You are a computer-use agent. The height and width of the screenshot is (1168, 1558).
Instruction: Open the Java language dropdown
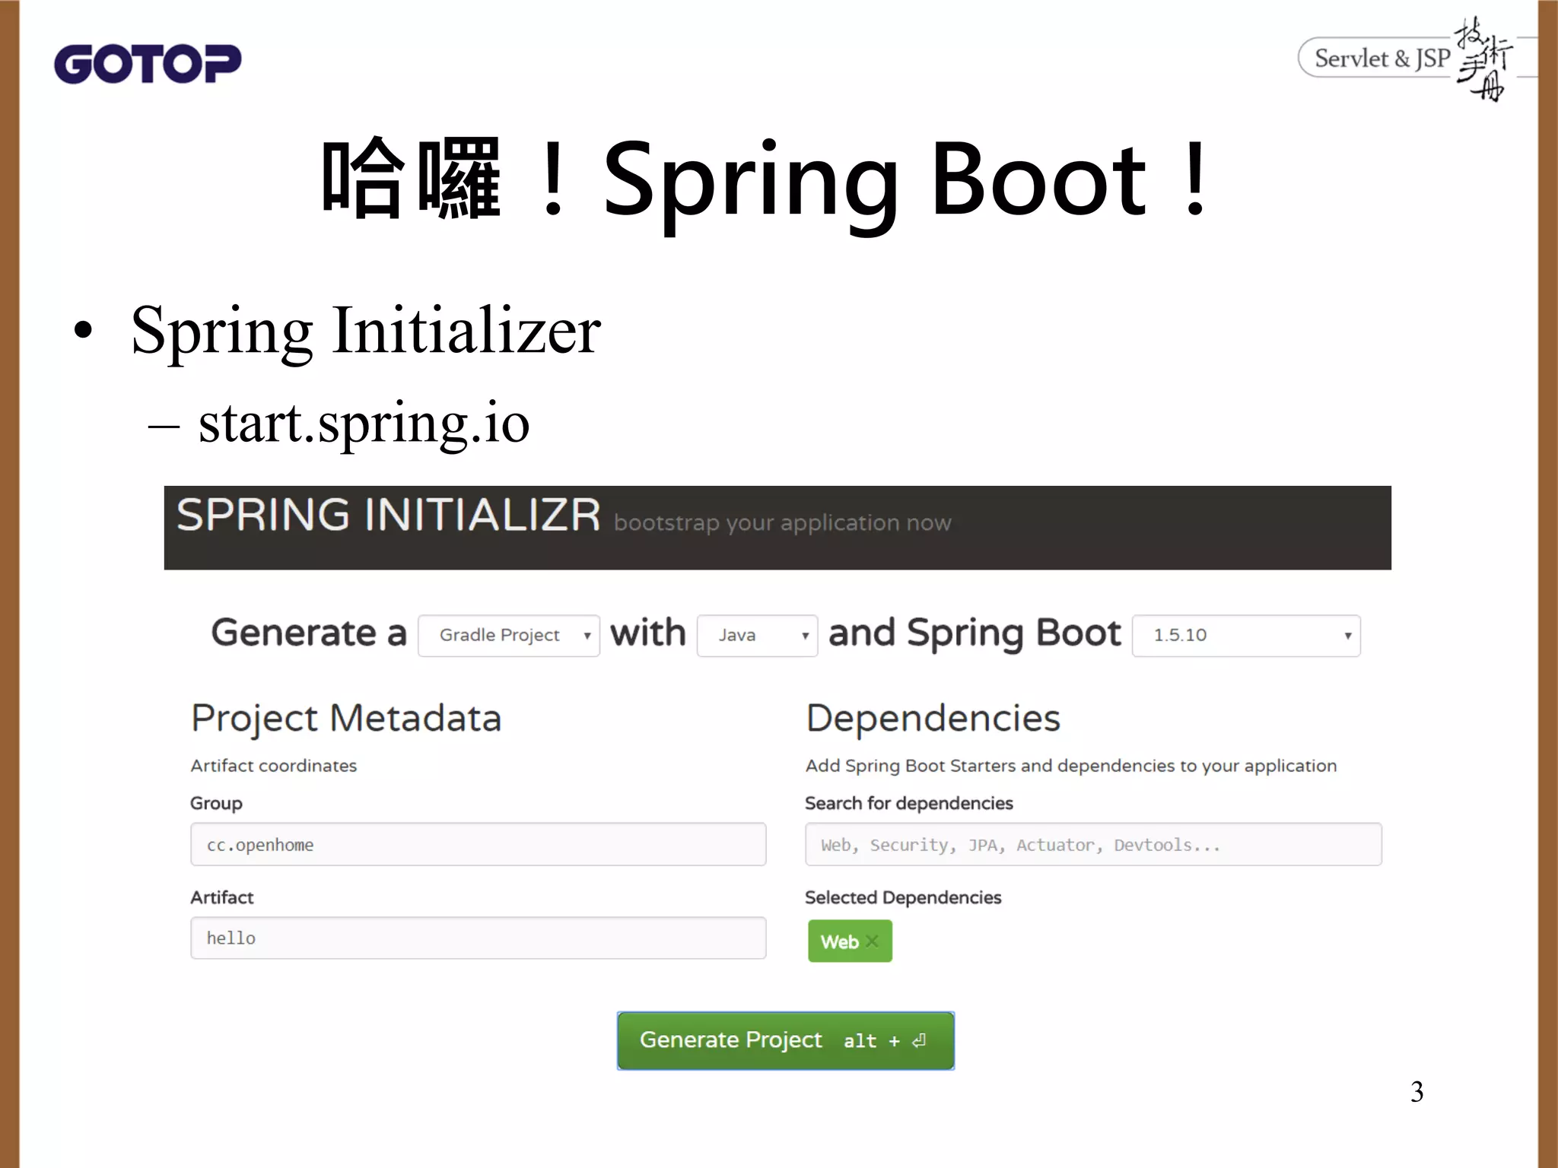click(x=757, y=636)
